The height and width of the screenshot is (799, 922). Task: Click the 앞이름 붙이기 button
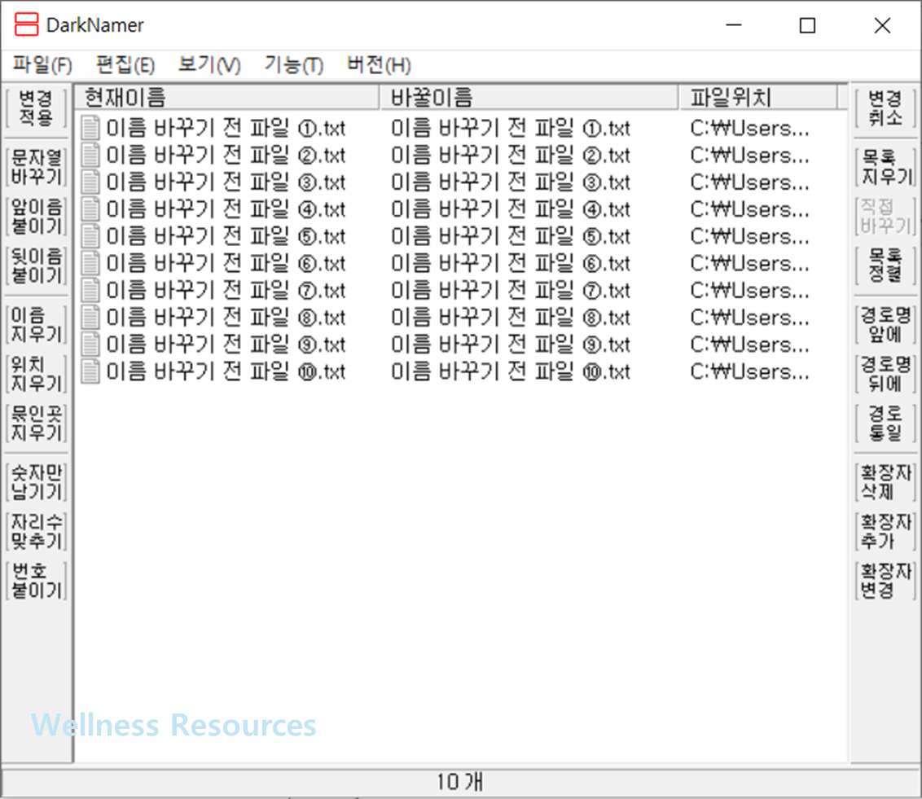(37, 217)
